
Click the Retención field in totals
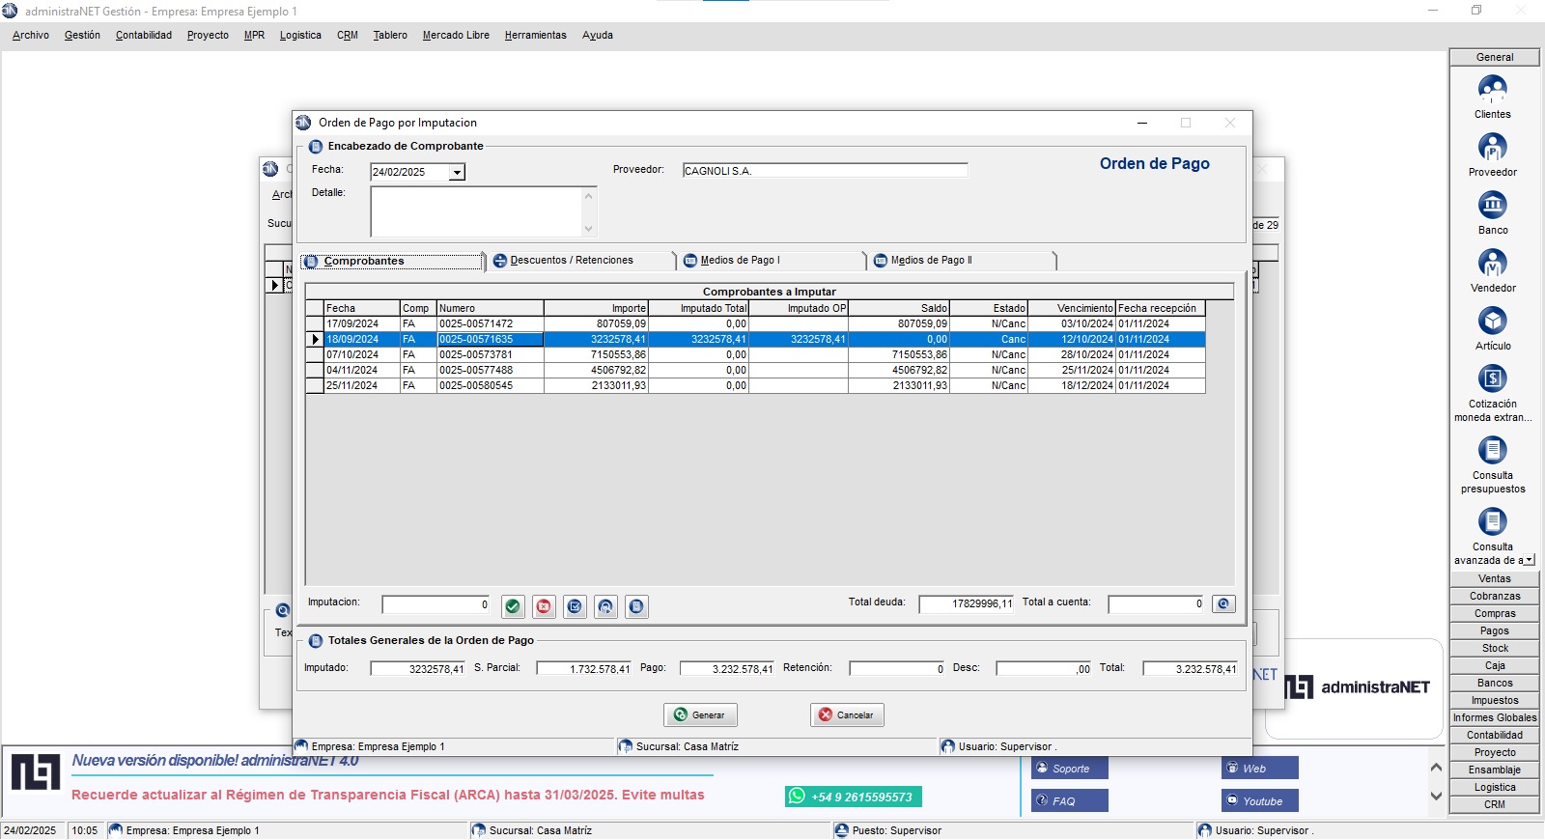click(897, 669)
